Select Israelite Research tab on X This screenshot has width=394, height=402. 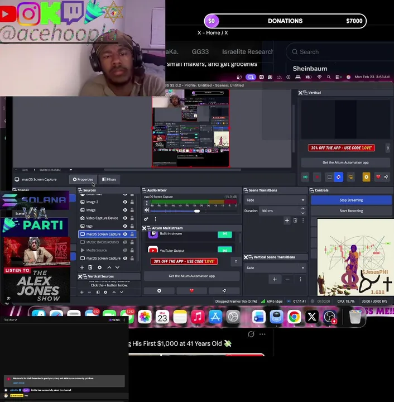coord(247,52)
